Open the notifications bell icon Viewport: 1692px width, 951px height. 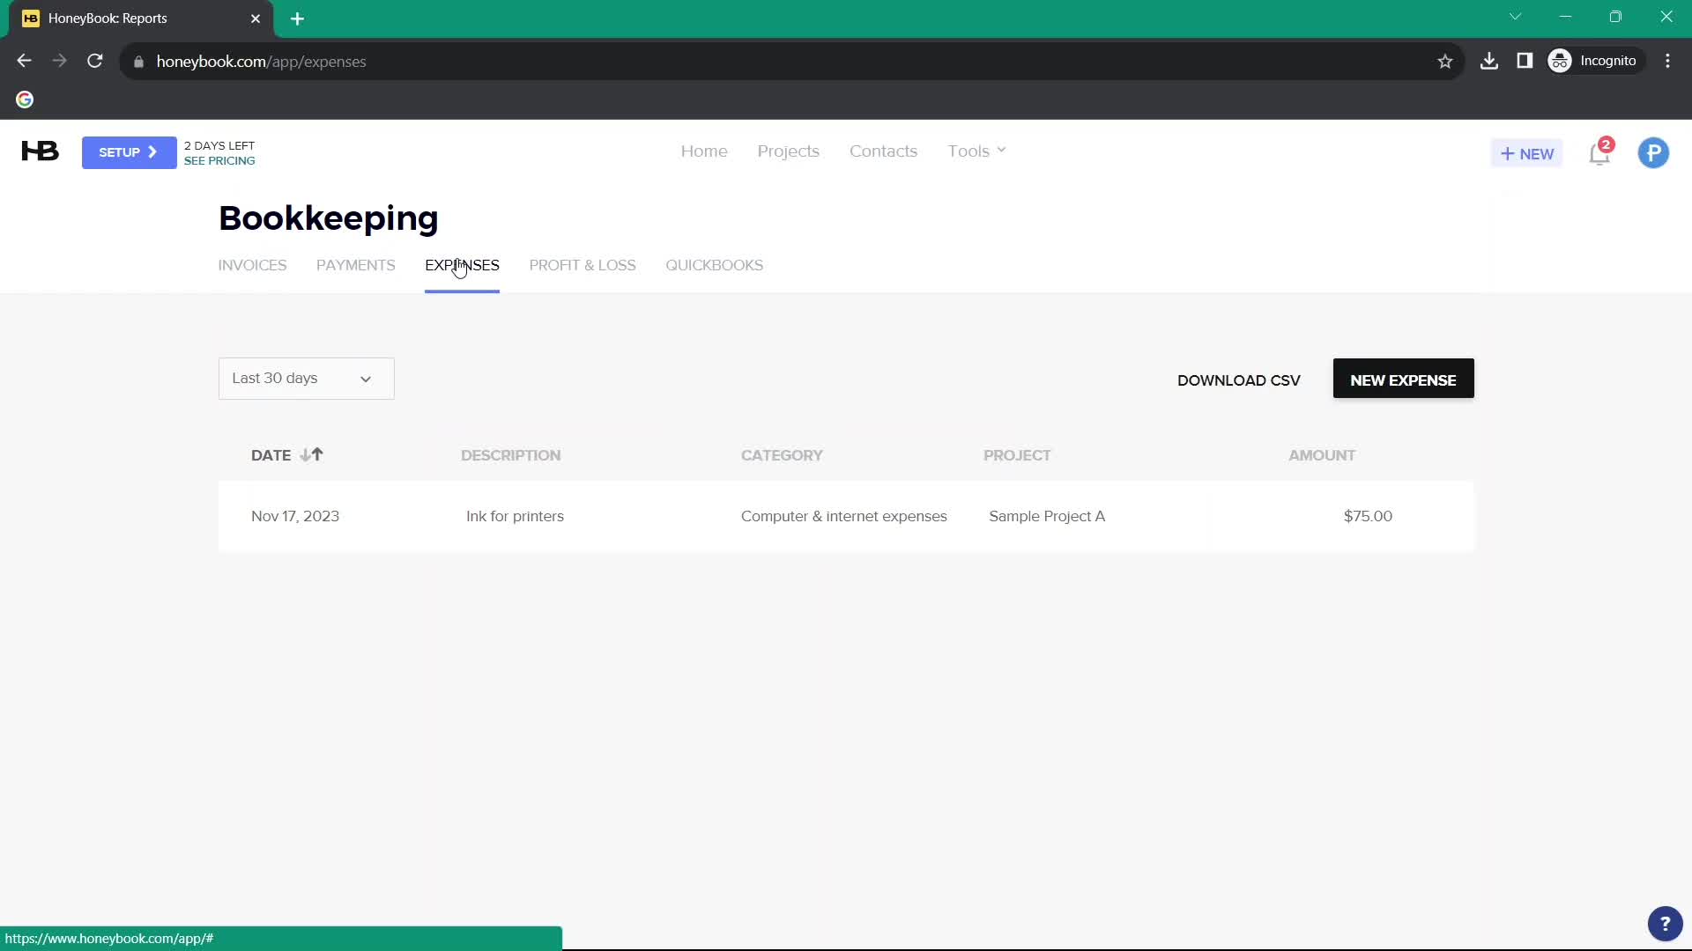(x=1599, y=153)
